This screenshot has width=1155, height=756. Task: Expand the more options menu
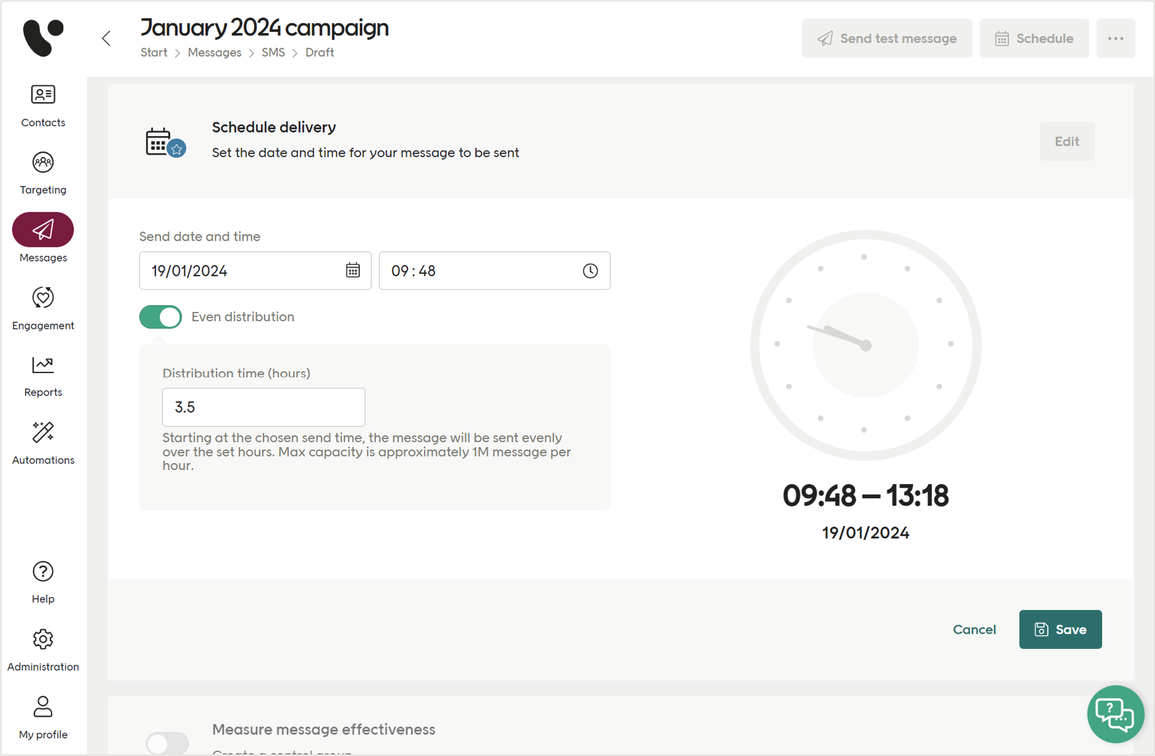pos(1116,38)
